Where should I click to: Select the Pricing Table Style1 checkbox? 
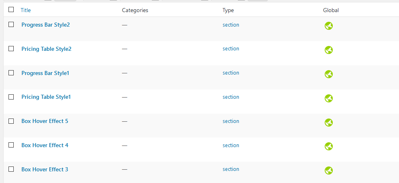point(11,97)
